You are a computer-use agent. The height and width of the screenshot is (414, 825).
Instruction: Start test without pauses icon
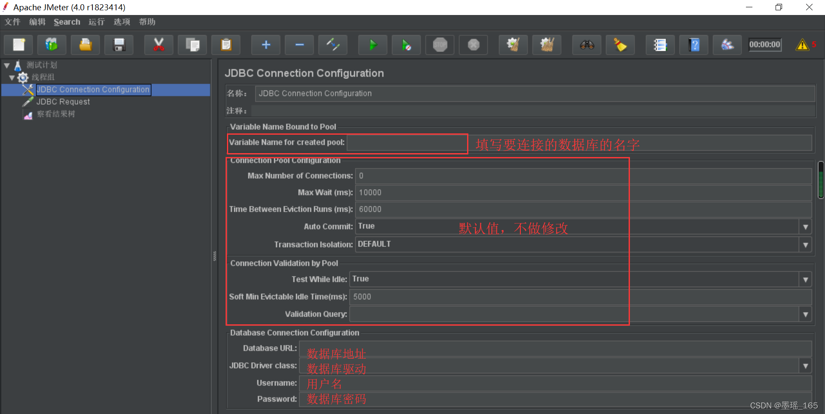[406, 45]
